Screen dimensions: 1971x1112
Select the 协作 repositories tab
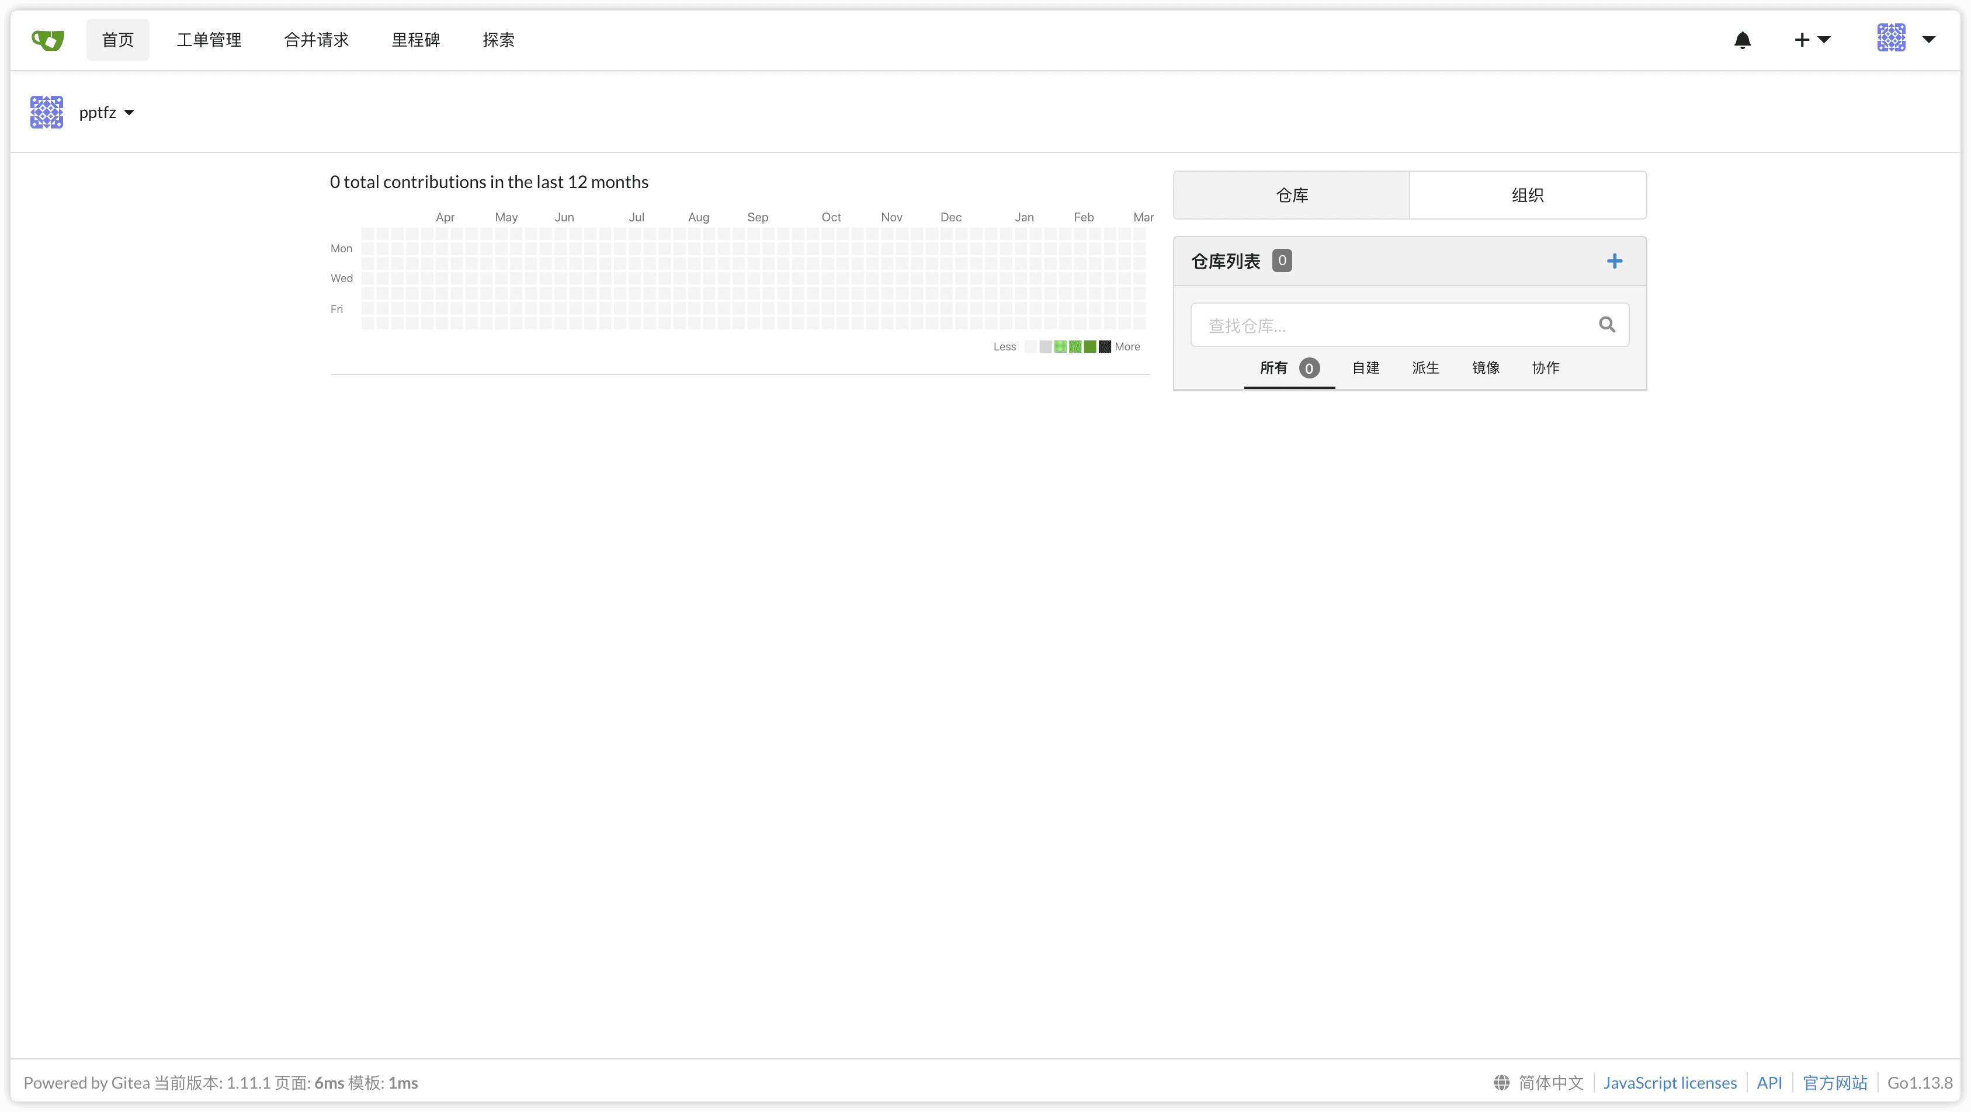[x=1546, y=368]
